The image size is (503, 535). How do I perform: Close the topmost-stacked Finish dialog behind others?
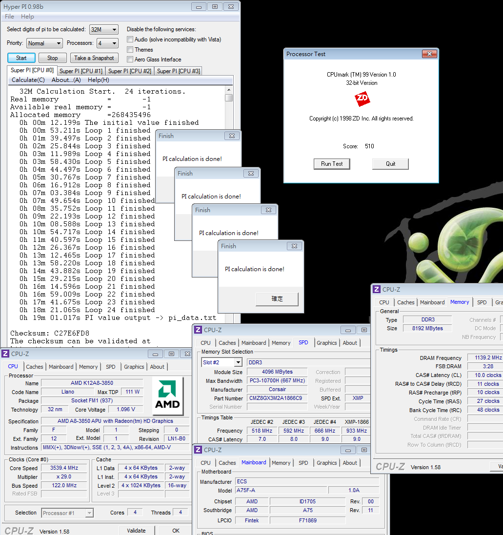(x=232, y=136)
